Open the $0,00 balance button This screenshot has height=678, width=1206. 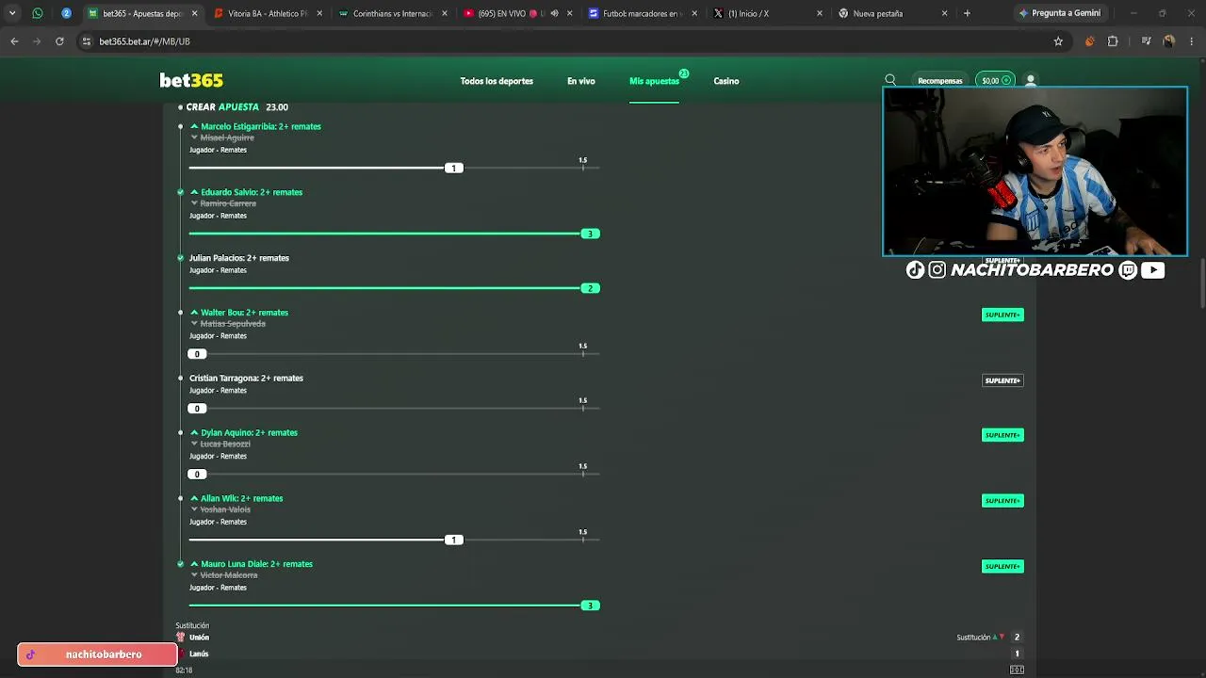995,81
